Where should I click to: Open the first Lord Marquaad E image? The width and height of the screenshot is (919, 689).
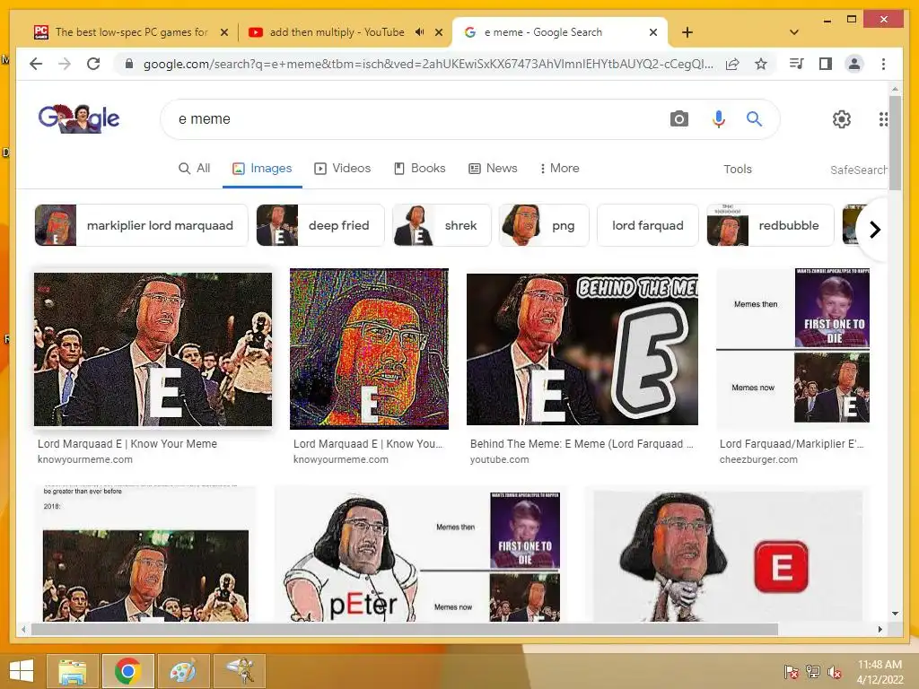[x=153, y=349]
